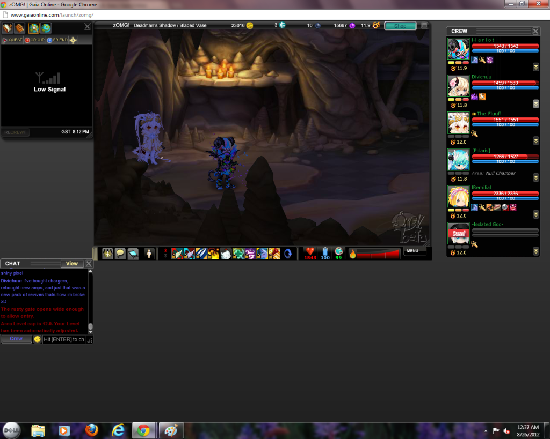Close the CREW panel
550x439 pixels.
(x=535, y=31)
